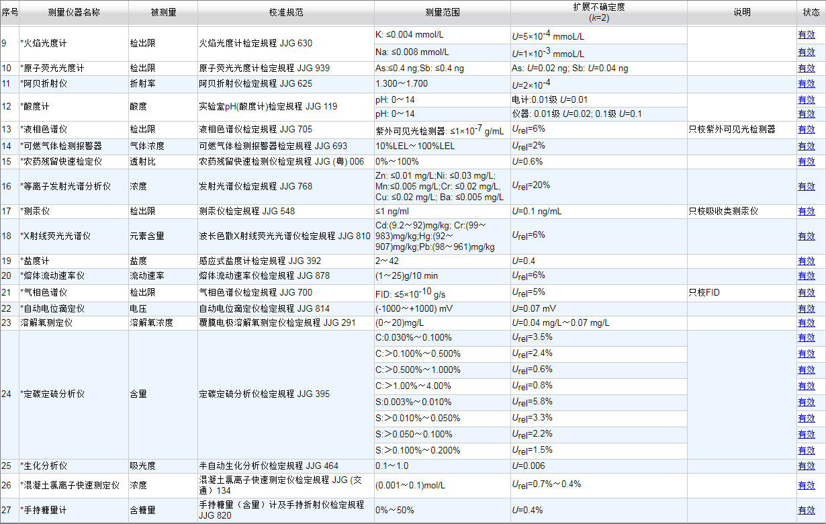Open 有效 link for 熔体流动速率仪
This screenshot has height=524, width=826.
point(807,275)
